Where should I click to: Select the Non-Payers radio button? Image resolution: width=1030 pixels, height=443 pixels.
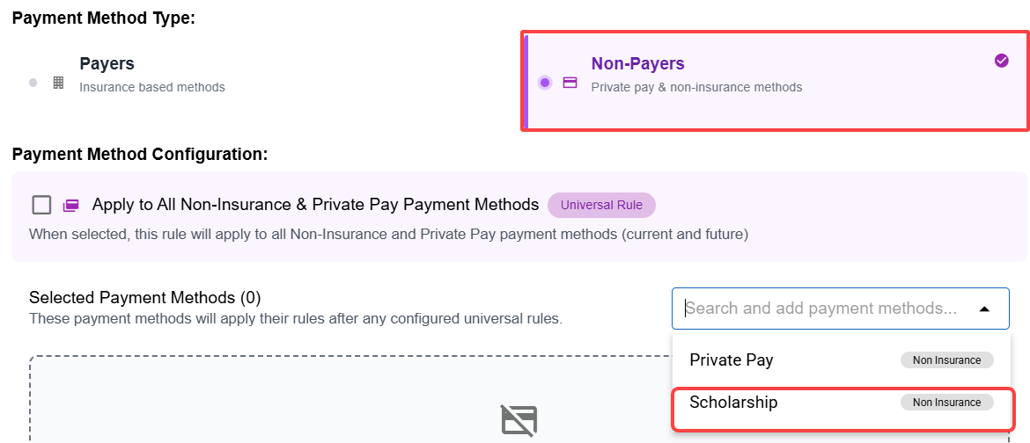(545, 83)
